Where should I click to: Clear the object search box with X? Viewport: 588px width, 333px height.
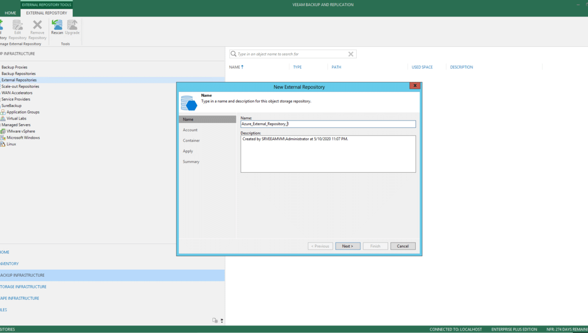tap(351, 54)
